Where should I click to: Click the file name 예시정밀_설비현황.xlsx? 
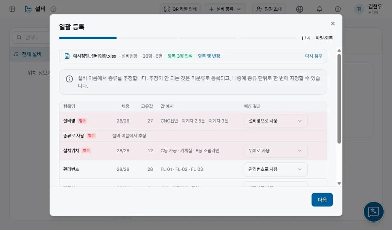tap(95, 56)
